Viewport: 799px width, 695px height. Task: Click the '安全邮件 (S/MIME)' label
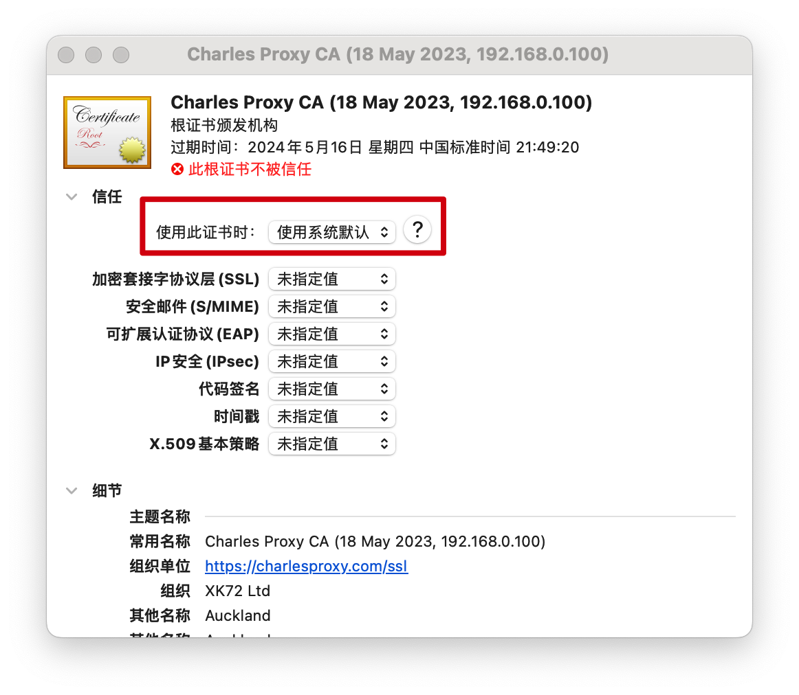click(192, 306)
